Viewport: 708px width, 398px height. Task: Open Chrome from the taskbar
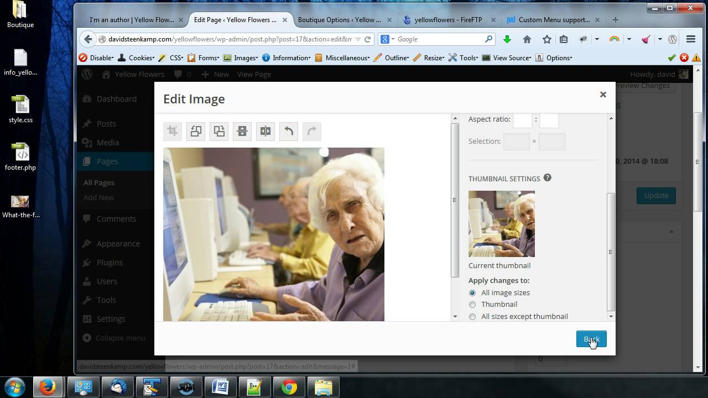(289, 387)
